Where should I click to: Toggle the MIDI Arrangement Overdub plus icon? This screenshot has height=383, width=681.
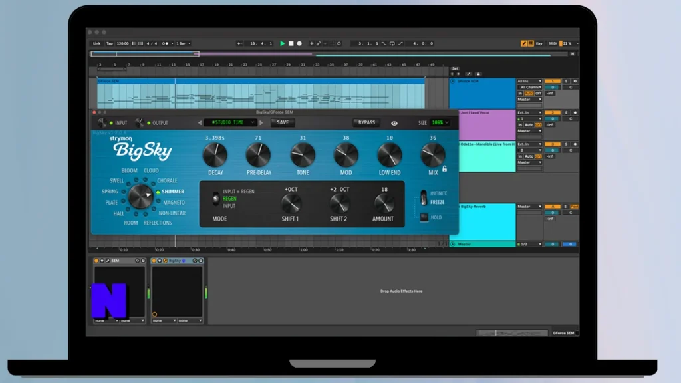[311, 43]
